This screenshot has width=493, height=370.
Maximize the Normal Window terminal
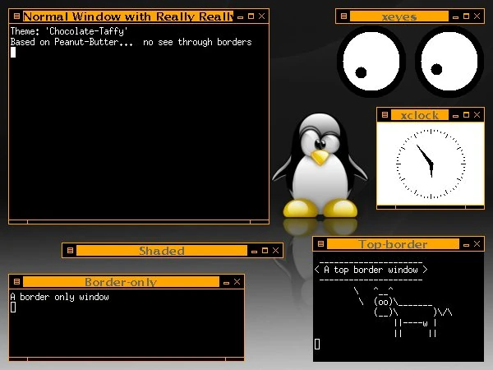(251, 16)
